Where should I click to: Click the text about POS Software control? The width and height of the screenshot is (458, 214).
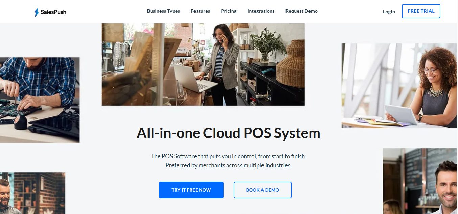pyautogui.click(x=228, y=156)
